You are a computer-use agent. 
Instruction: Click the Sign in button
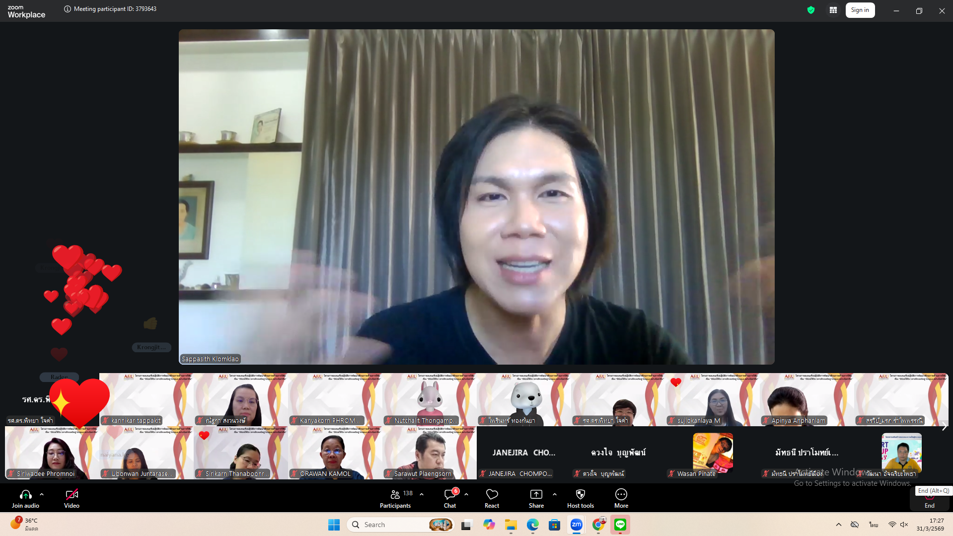(860, 10)
